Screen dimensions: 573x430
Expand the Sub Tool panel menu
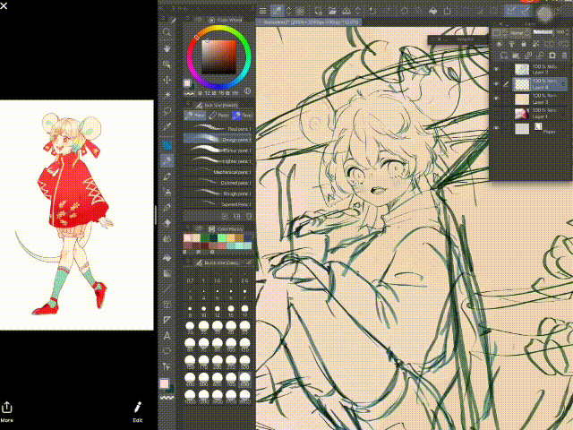[188, 106]
